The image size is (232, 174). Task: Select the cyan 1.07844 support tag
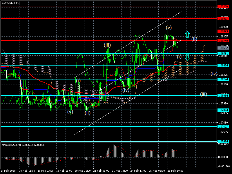click(223, 110)
